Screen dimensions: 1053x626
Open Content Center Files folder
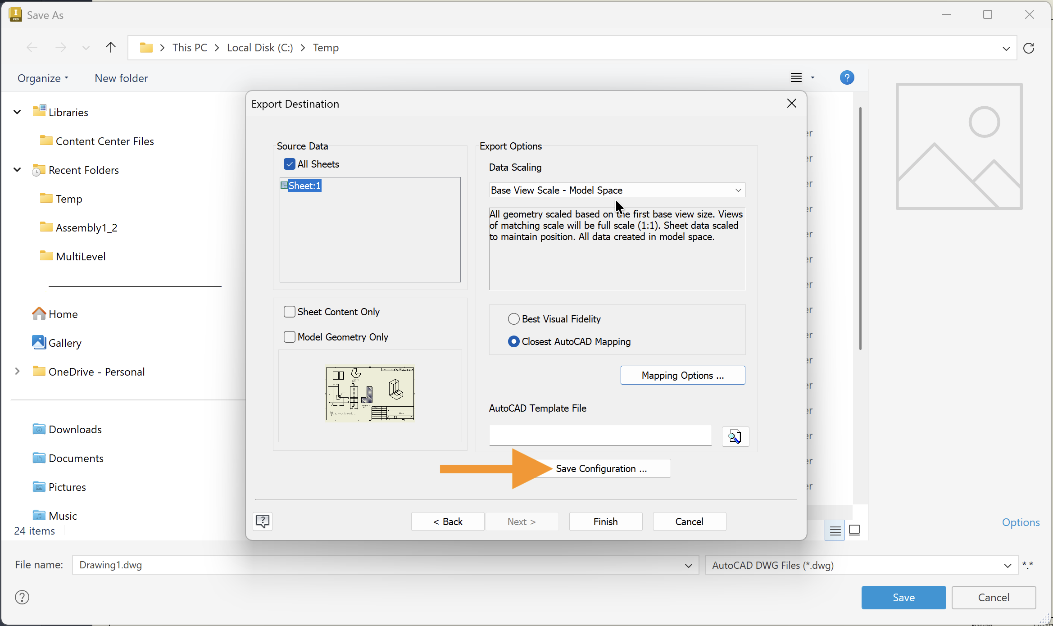click(97, 141)
